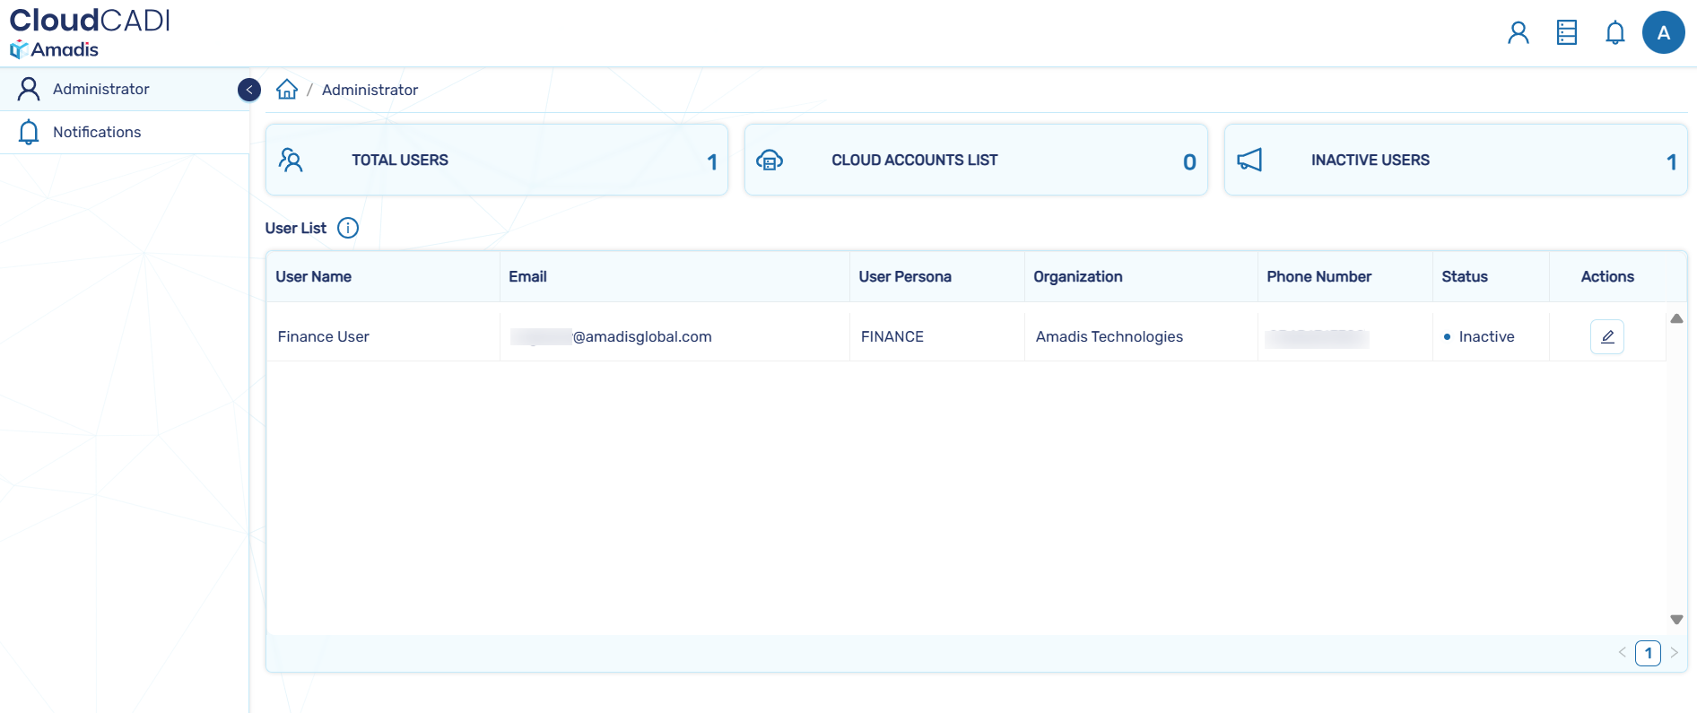Select Administrator in sidebar menu
The width and height of the screenshot is (1697, 713).
point(100,89)
